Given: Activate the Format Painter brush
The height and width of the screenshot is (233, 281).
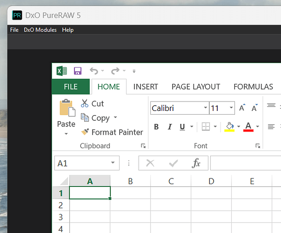Looking at the screenshot, I should [x=112, y=132].
